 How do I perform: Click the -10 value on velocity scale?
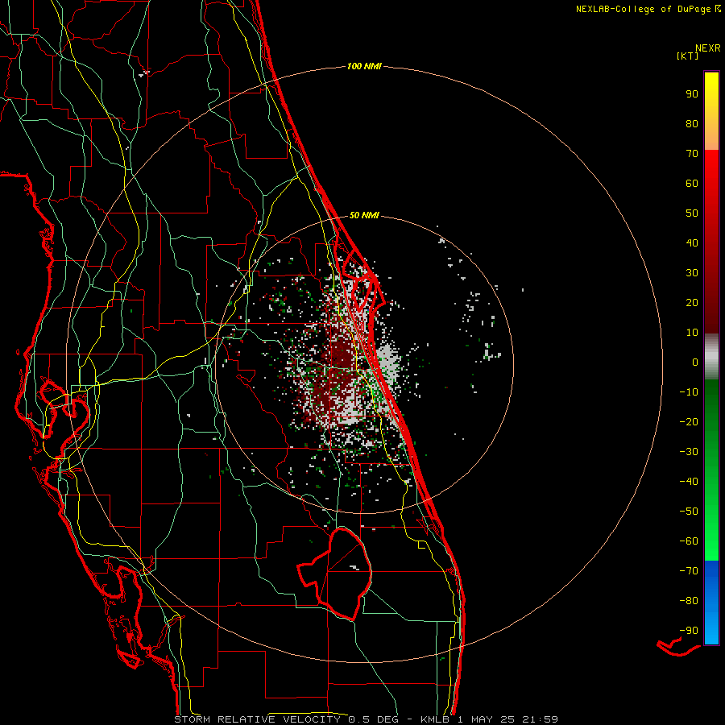point(689,392)
